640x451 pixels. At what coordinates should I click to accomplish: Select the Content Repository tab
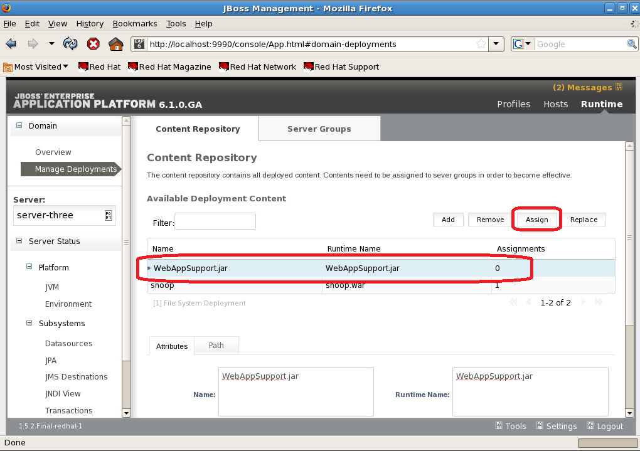(x=198, y=129)
